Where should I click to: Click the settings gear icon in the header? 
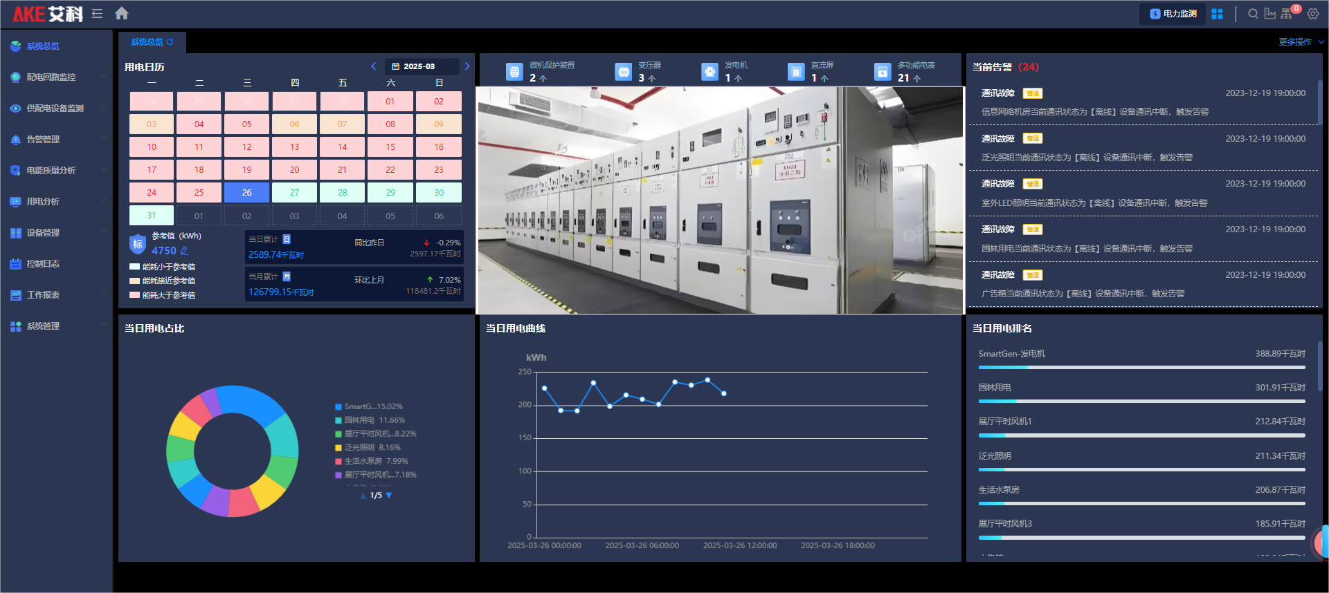point(1313,14)
